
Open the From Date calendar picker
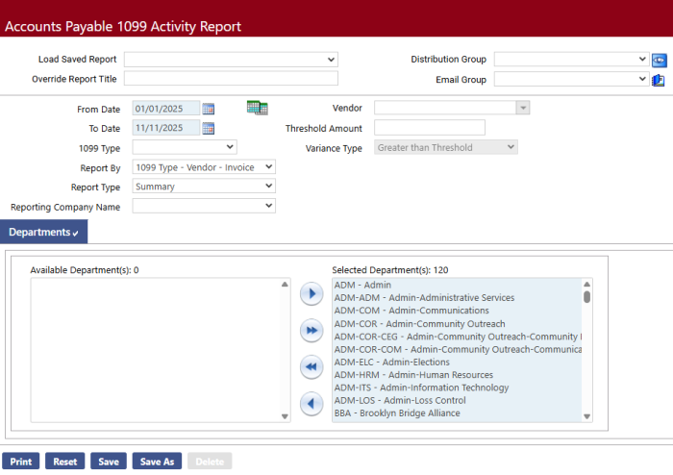tap(209, 109)
